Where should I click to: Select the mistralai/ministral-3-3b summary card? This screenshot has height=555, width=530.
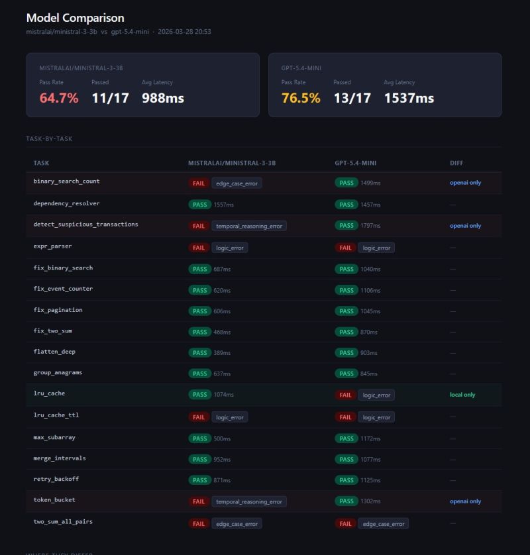(x=143, y=85)
